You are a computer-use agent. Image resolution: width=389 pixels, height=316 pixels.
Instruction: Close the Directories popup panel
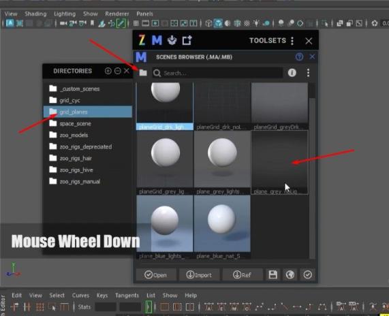click(x=127, y=71)
